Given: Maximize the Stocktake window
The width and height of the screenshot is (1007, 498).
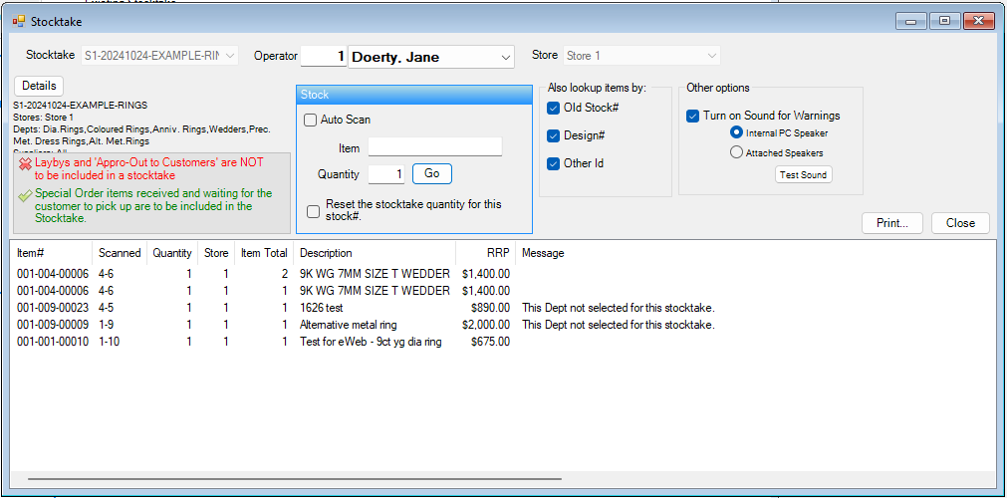Looking at the screenshot, I should coord(944,21).
